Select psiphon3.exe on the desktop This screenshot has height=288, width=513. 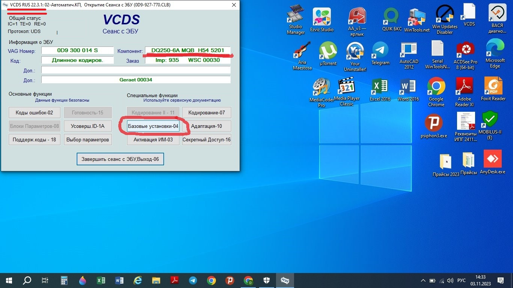[x=434, y=126]
